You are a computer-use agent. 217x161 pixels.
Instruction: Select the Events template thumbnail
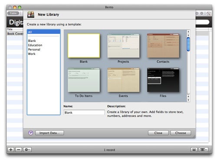(x=123, y=80)
